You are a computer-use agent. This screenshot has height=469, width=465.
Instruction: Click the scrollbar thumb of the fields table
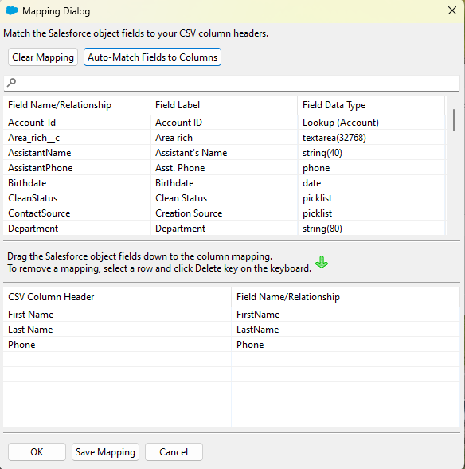(454, 120)
